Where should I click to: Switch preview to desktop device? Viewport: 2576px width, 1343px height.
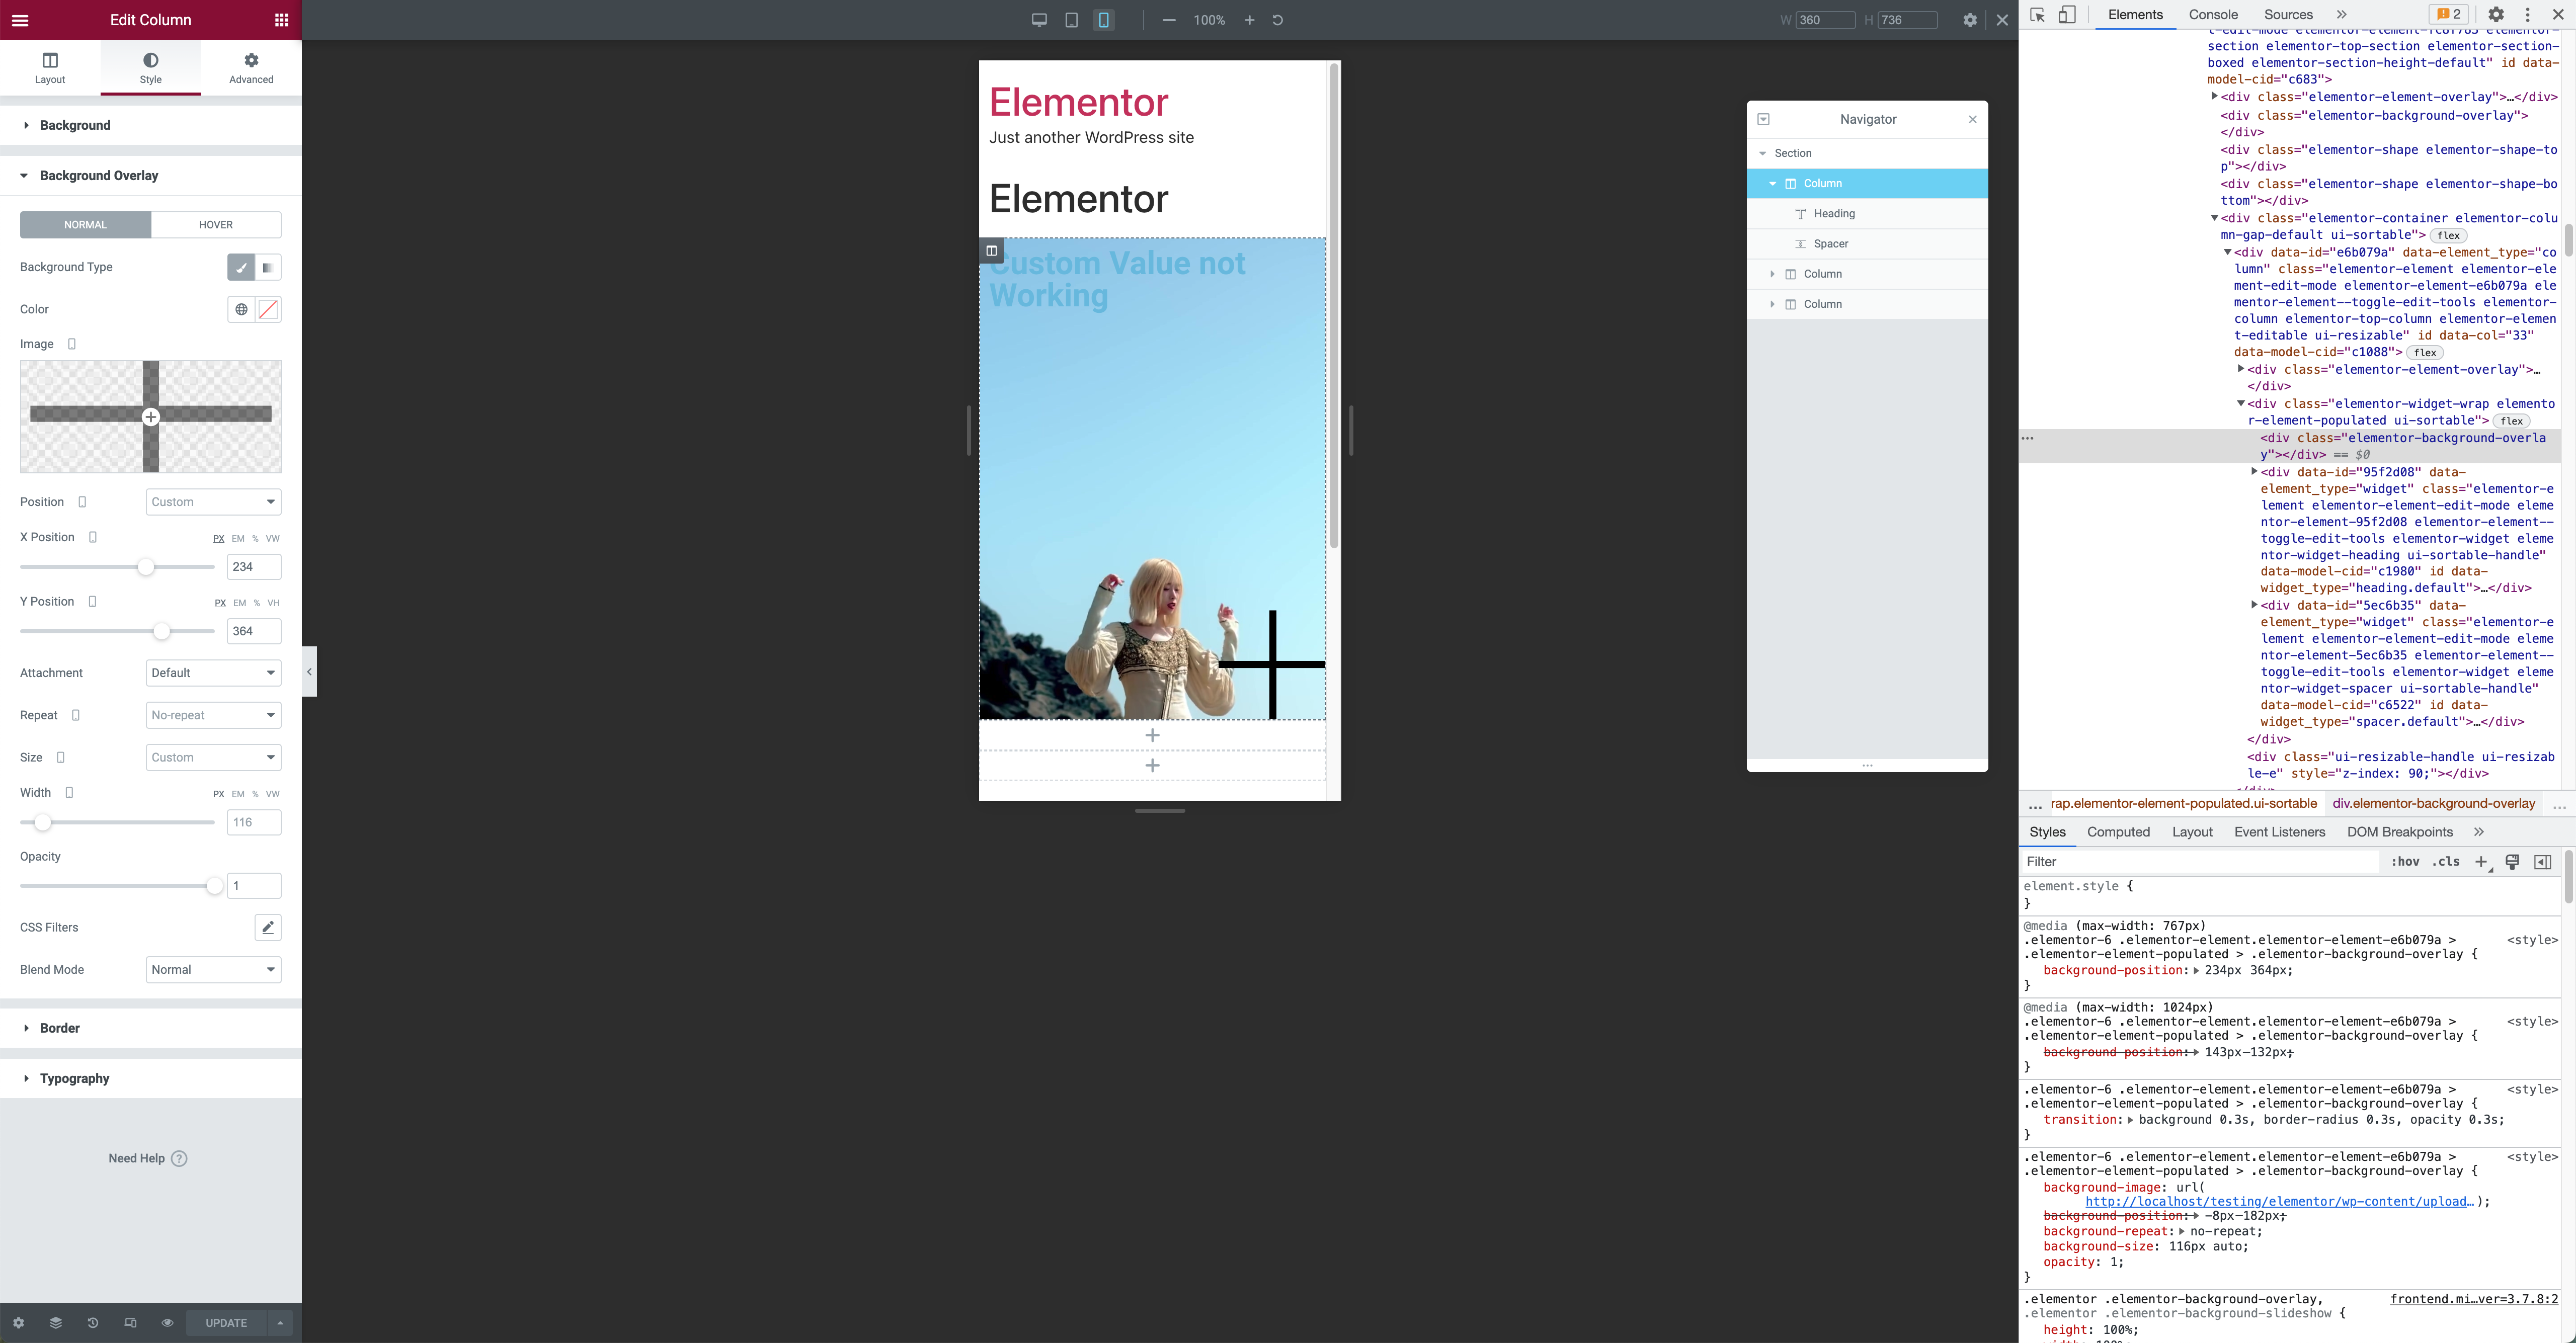tap(1039, 20)
